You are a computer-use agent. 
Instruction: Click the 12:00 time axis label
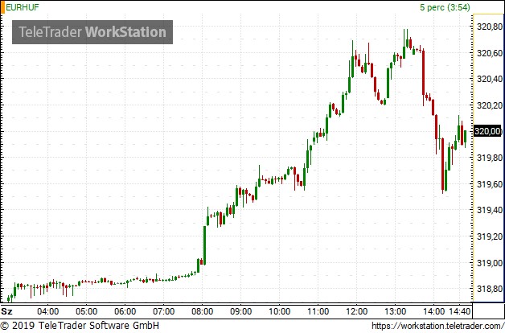tap(357, 311)
